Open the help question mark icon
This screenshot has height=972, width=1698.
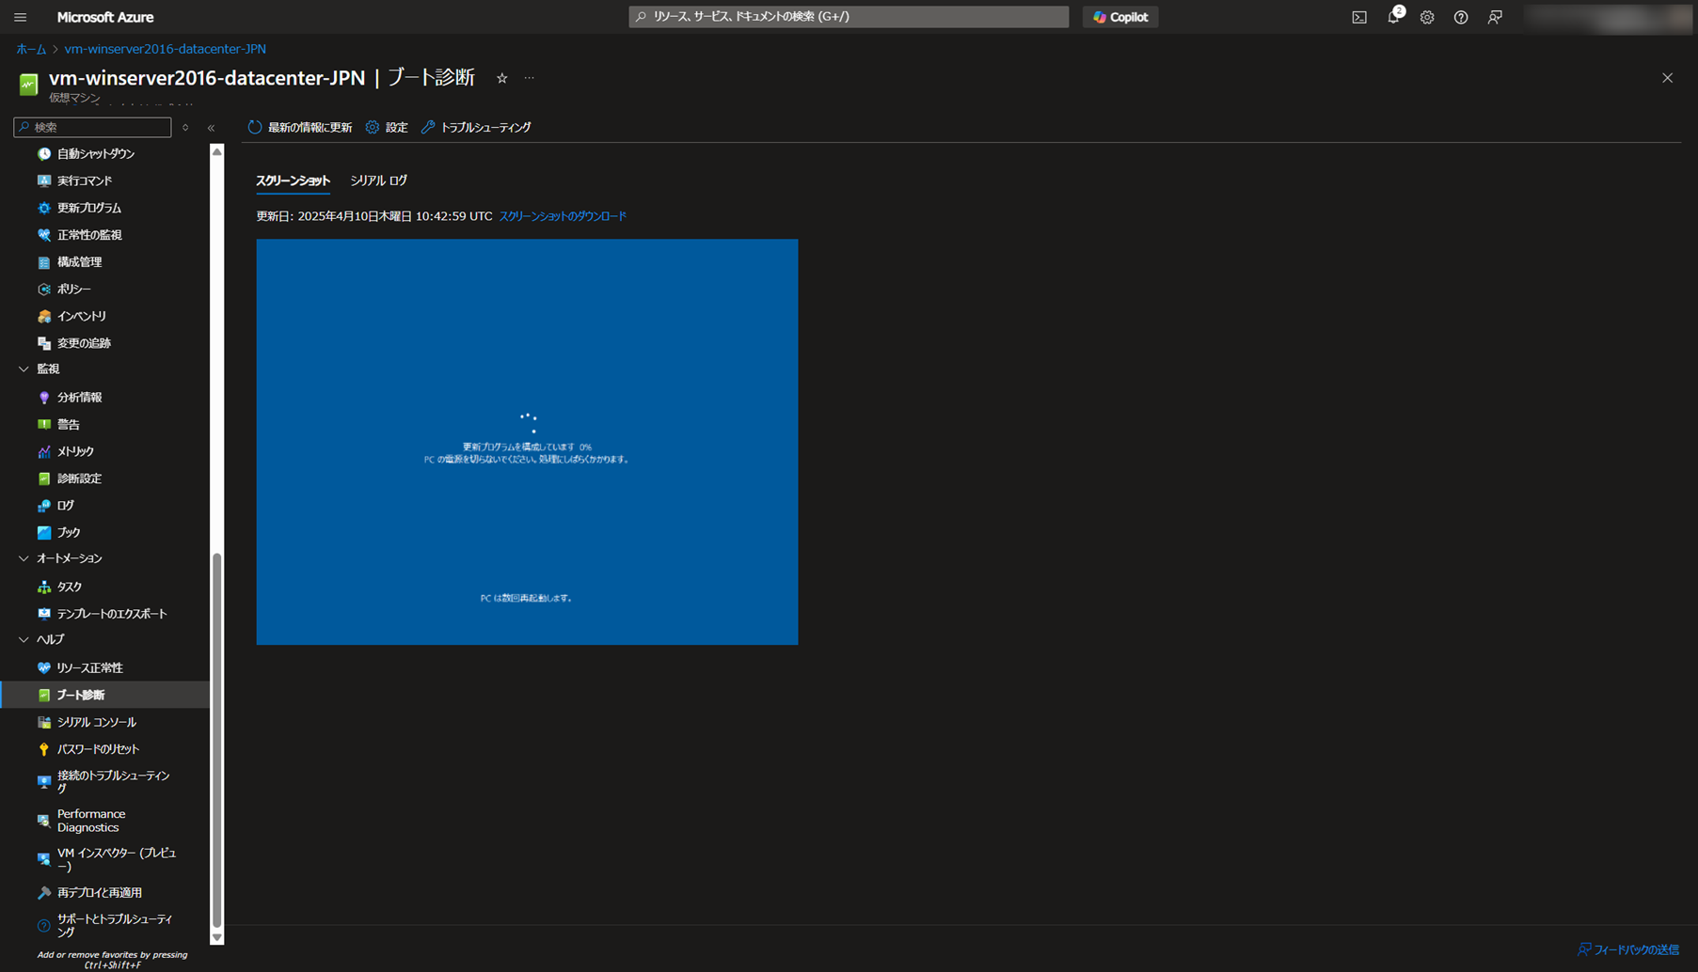point(1461,17)
